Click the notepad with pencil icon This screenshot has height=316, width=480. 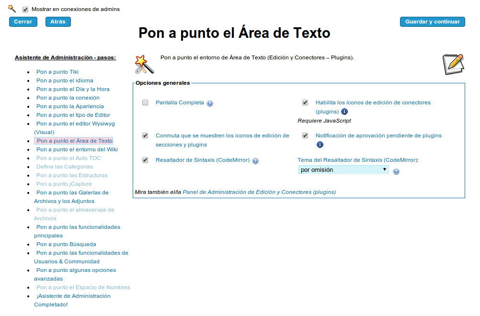[x=453, y=64]
